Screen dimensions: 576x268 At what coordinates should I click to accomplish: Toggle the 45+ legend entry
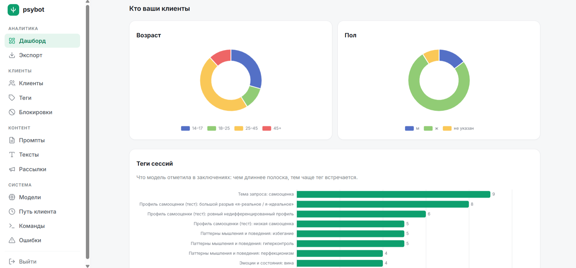272,128
